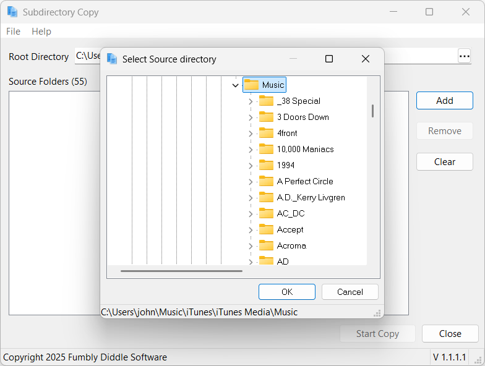
Task: Click the 10,000 Maniacs folder icon
Action: click(x=266, y=149)
